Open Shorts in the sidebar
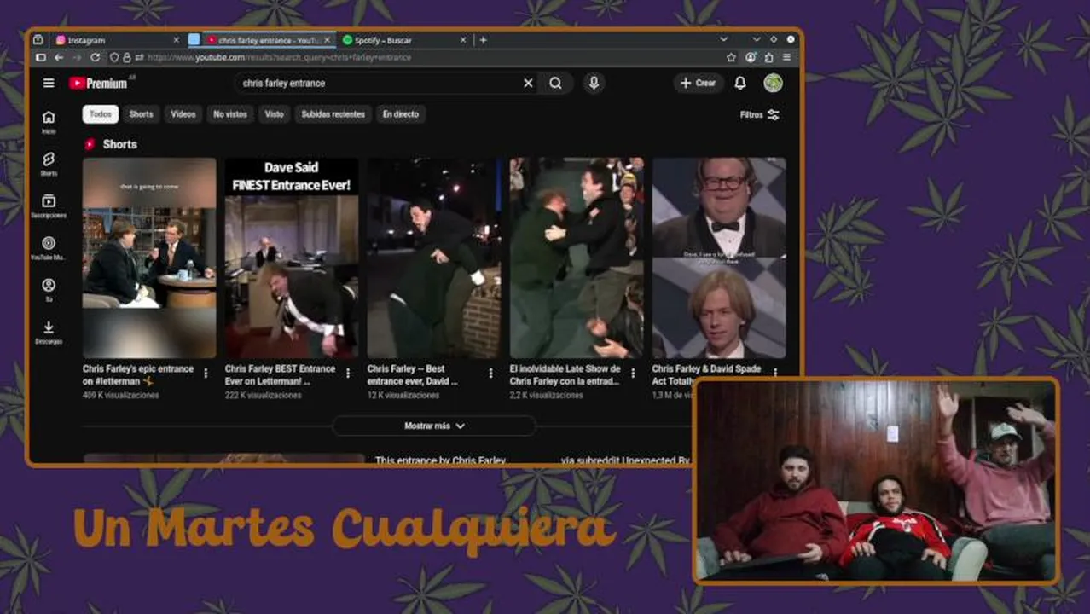This screenshot has height=614, width=1090. pyautogui.click(x=49, y=165)
